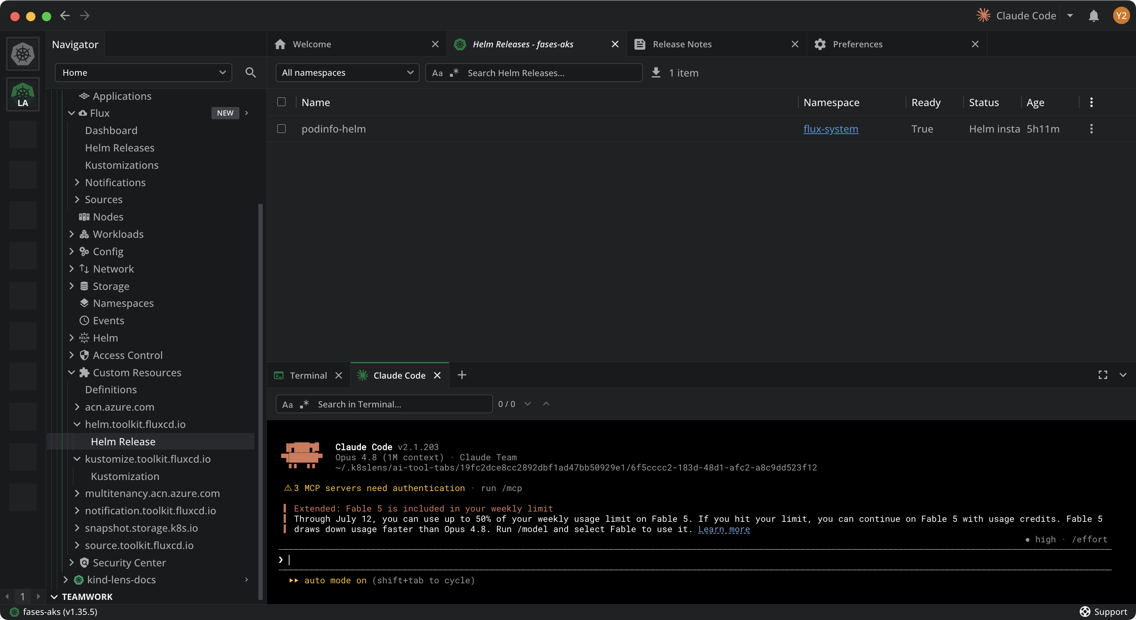Image resolution: width=1136 pixels, height=620 pixels.
Task: Check the select-all rows checkbox
Action: pyautogui.click(x=281, y=102)
